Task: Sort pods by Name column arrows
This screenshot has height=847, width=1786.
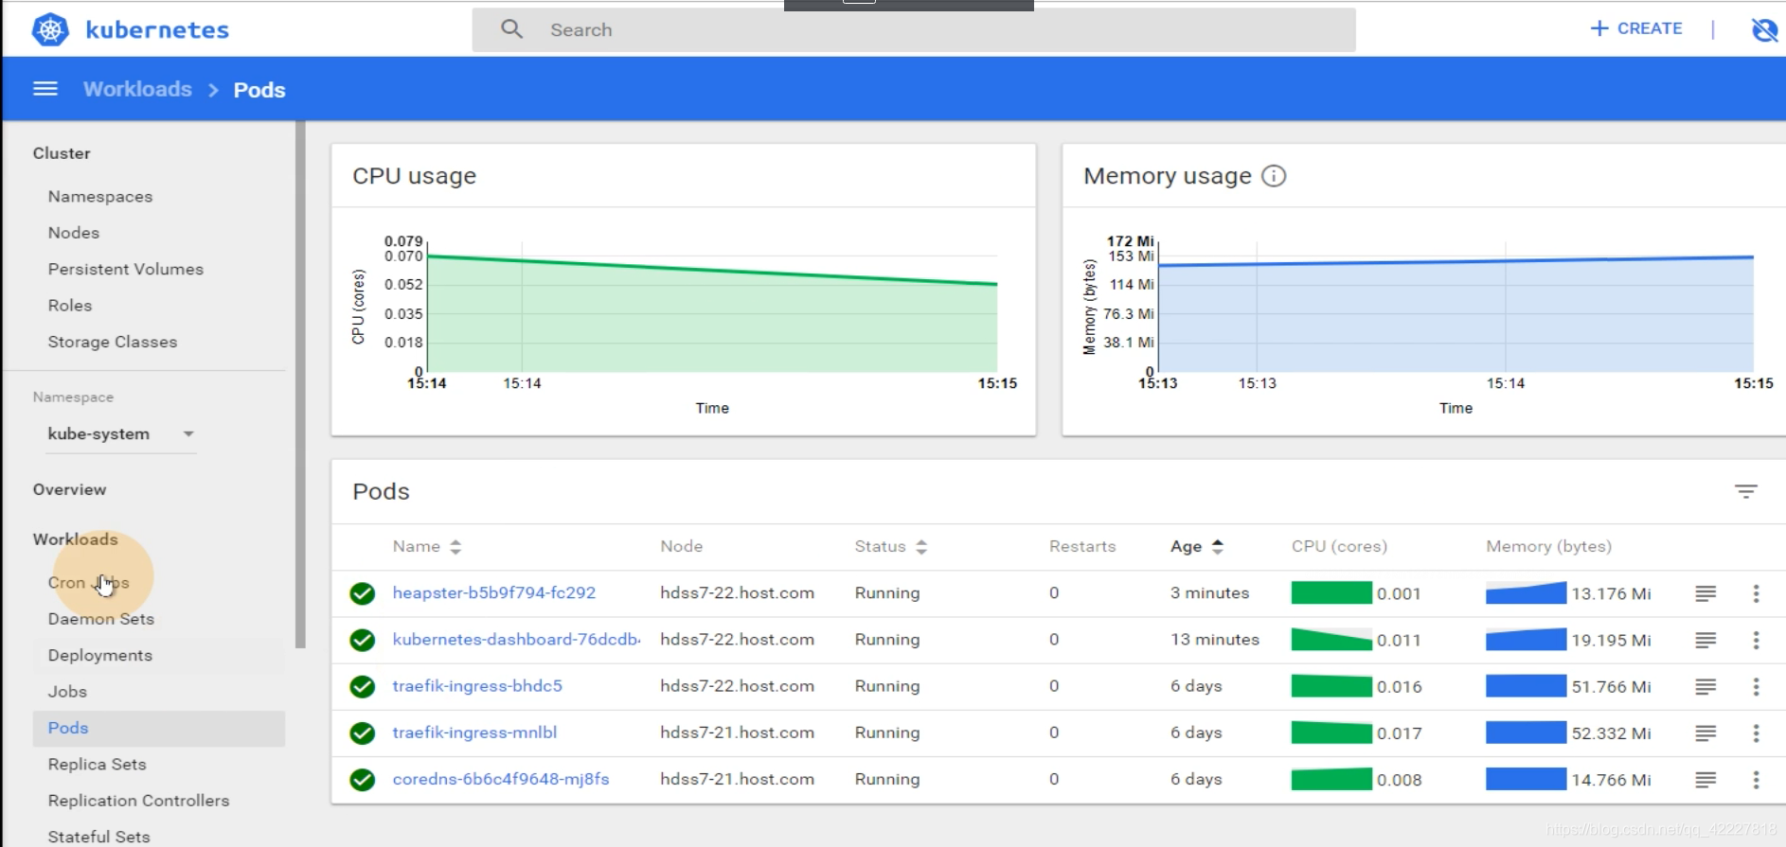Action: 455,547
